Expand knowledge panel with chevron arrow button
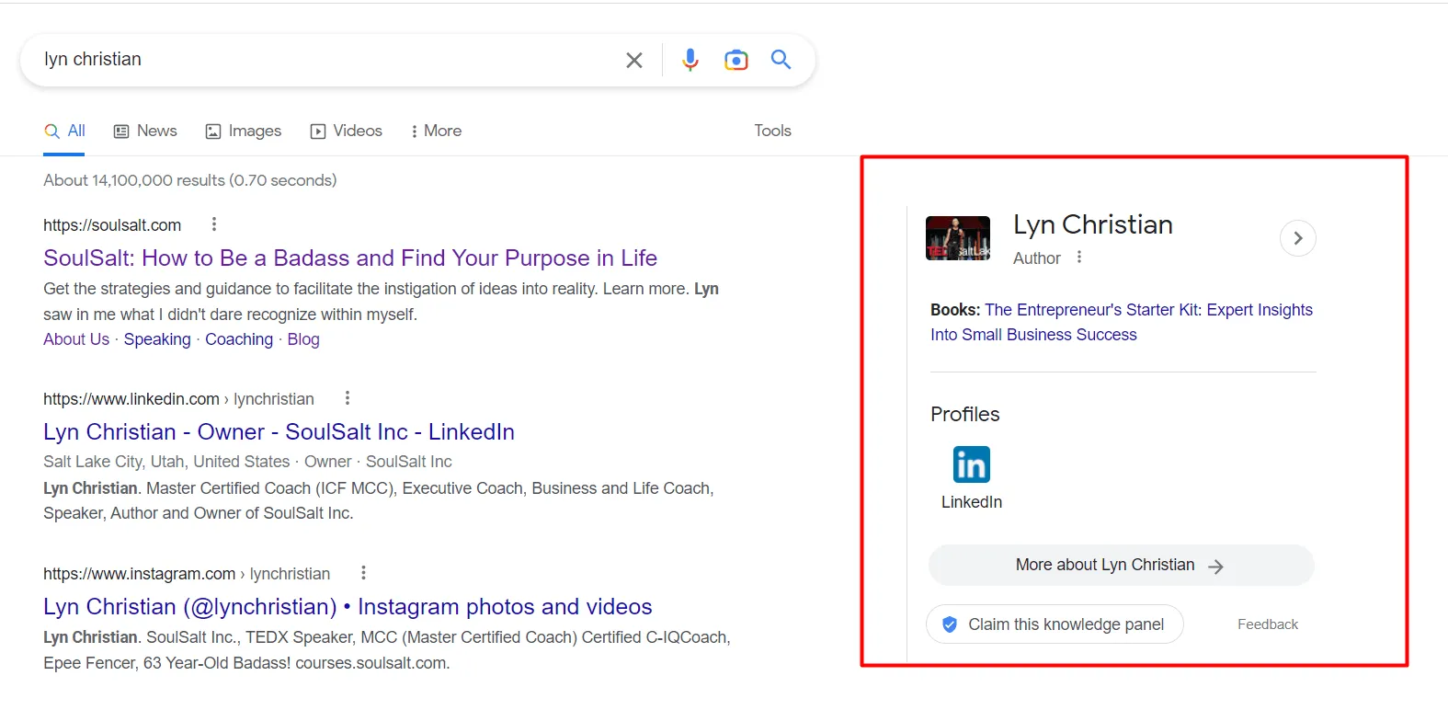This screenshot has height=710, width=1448. coord(1298,238)
